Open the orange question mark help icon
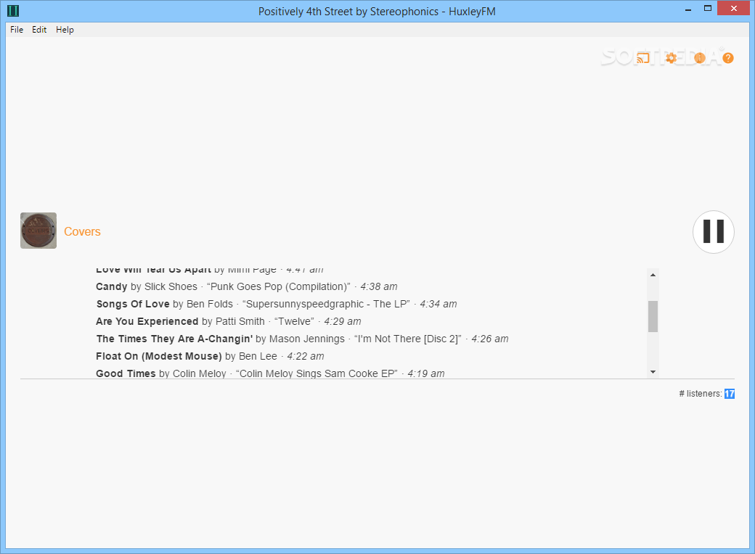 [x=728, y=58]
